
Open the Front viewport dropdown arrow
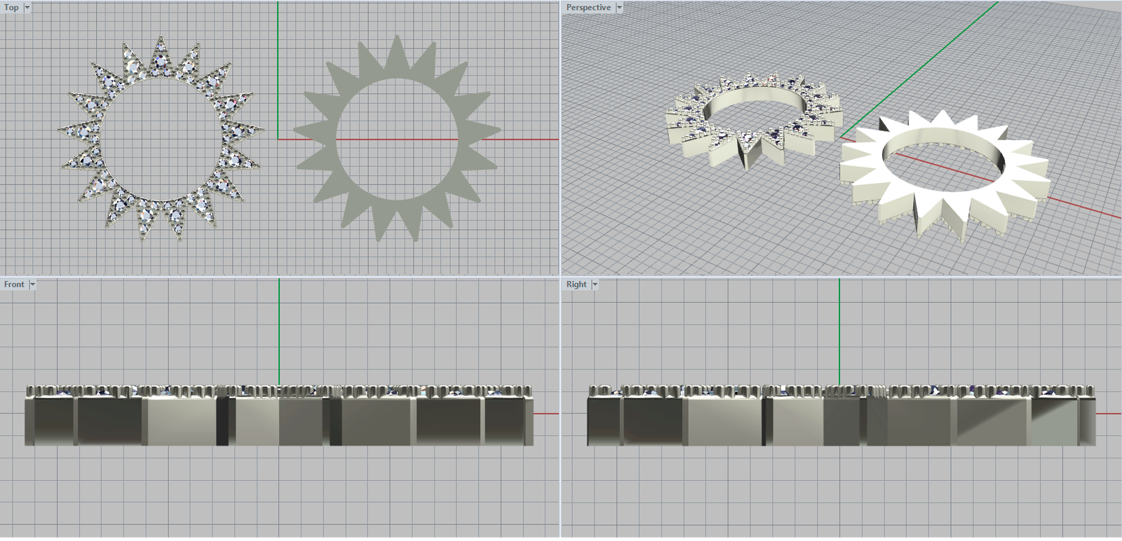click(x=32, y=285)
